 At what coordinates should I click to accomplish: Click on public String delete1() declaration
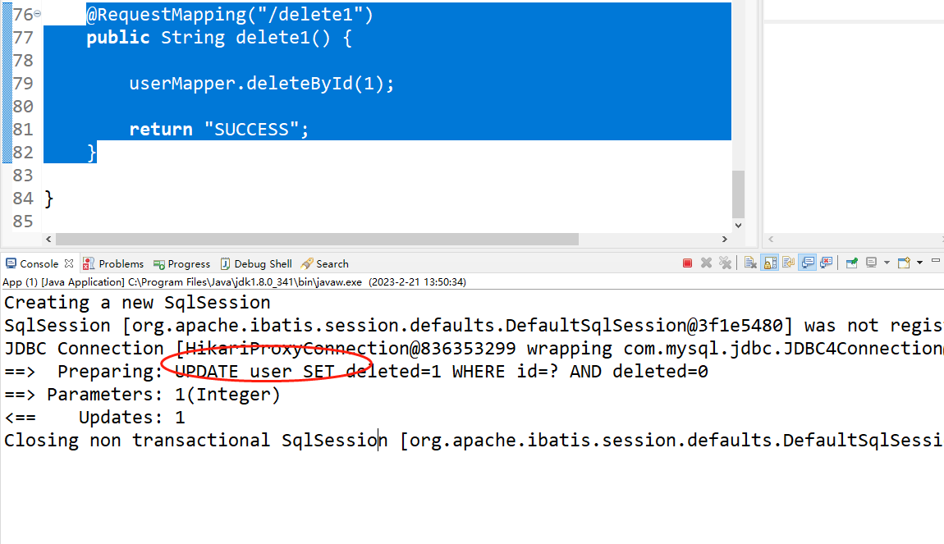[219, 37]
